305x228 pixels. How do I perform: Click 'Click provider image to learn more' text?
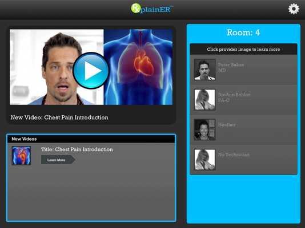tap(243, 49)
